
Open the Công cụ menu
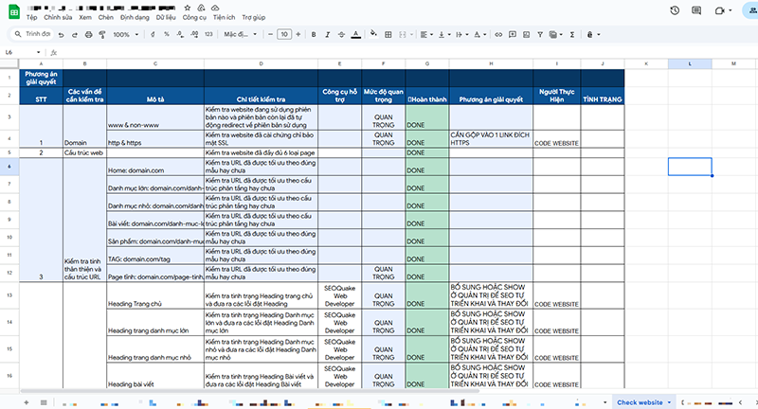tap(194, 17)
